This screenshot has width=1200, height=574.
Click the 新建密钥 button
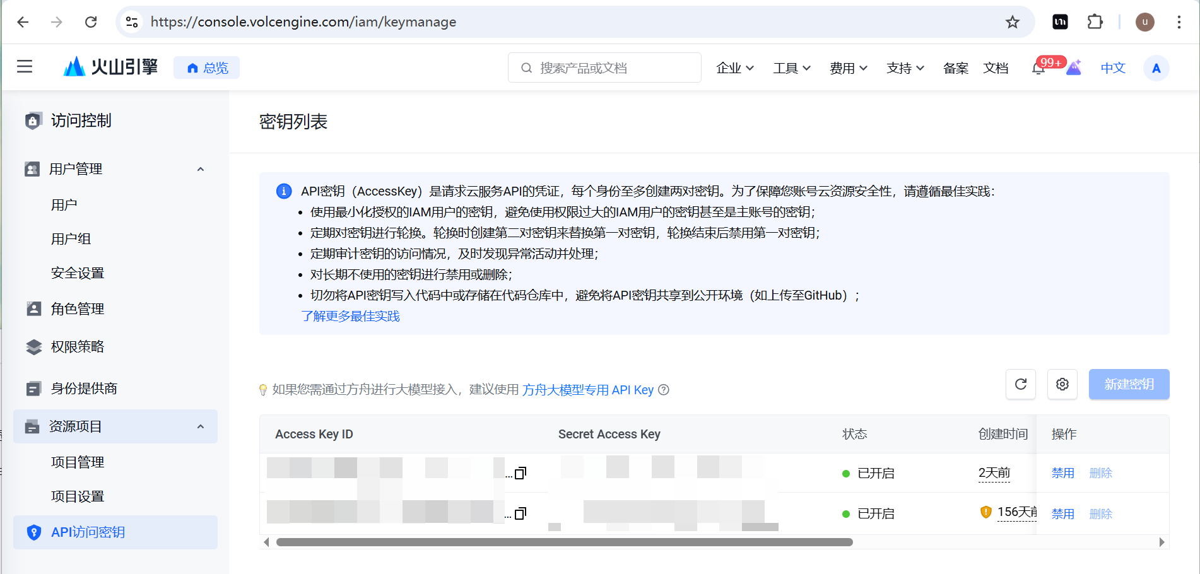point(1129,384)
